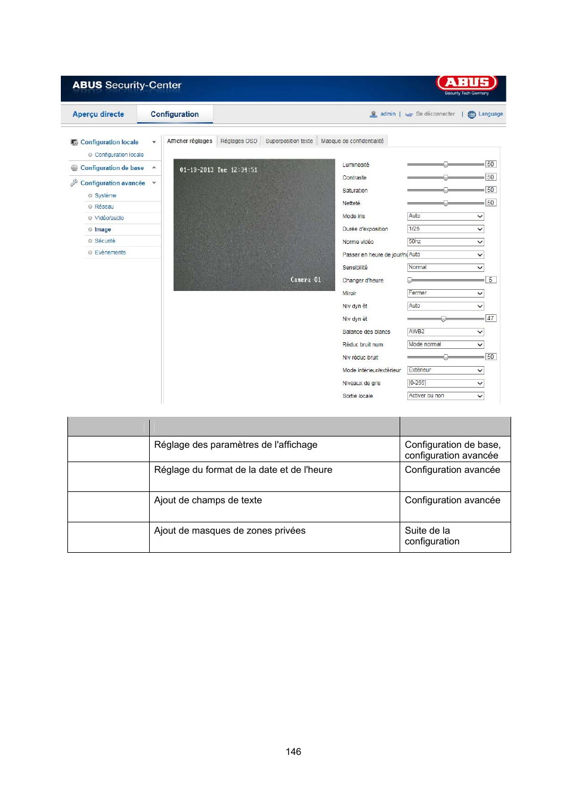The width and height of the screenshot is (569, 805).
Task: Open the Afficher réglages tab
Action: pos(190,141)
